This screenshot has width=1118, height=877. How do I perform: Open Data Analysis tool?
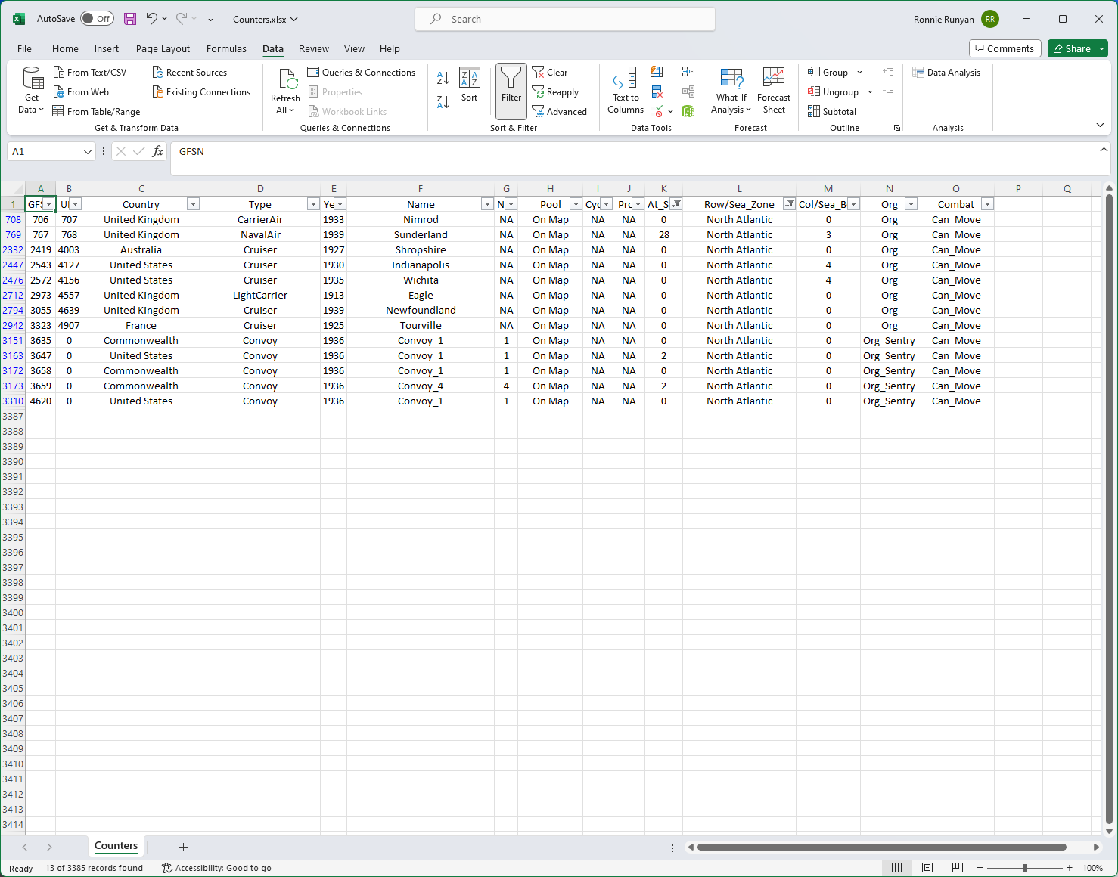pos(946,73)
